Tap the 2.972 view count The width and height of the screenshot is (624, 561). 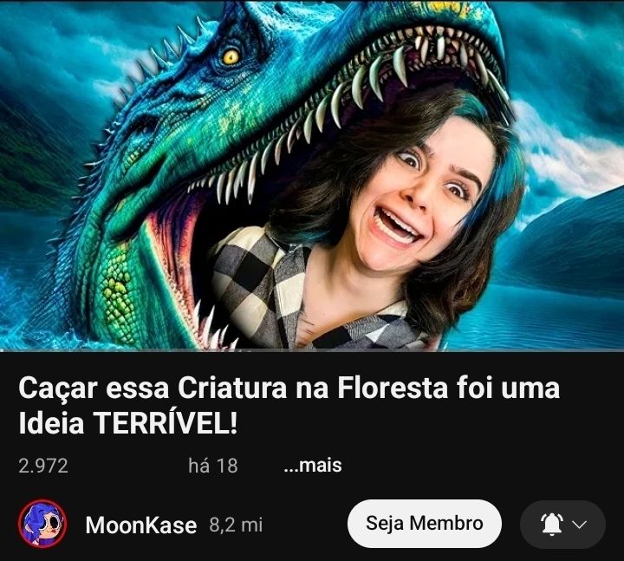(43, 466)
